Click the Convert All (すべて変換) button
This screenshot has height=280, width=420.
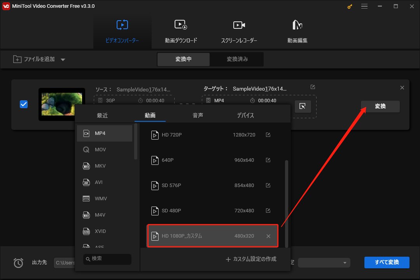[x=387, y=262]
